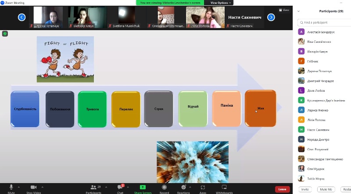Click the yellow Переляк box
The image size is (351, 194).
(126, 109)
